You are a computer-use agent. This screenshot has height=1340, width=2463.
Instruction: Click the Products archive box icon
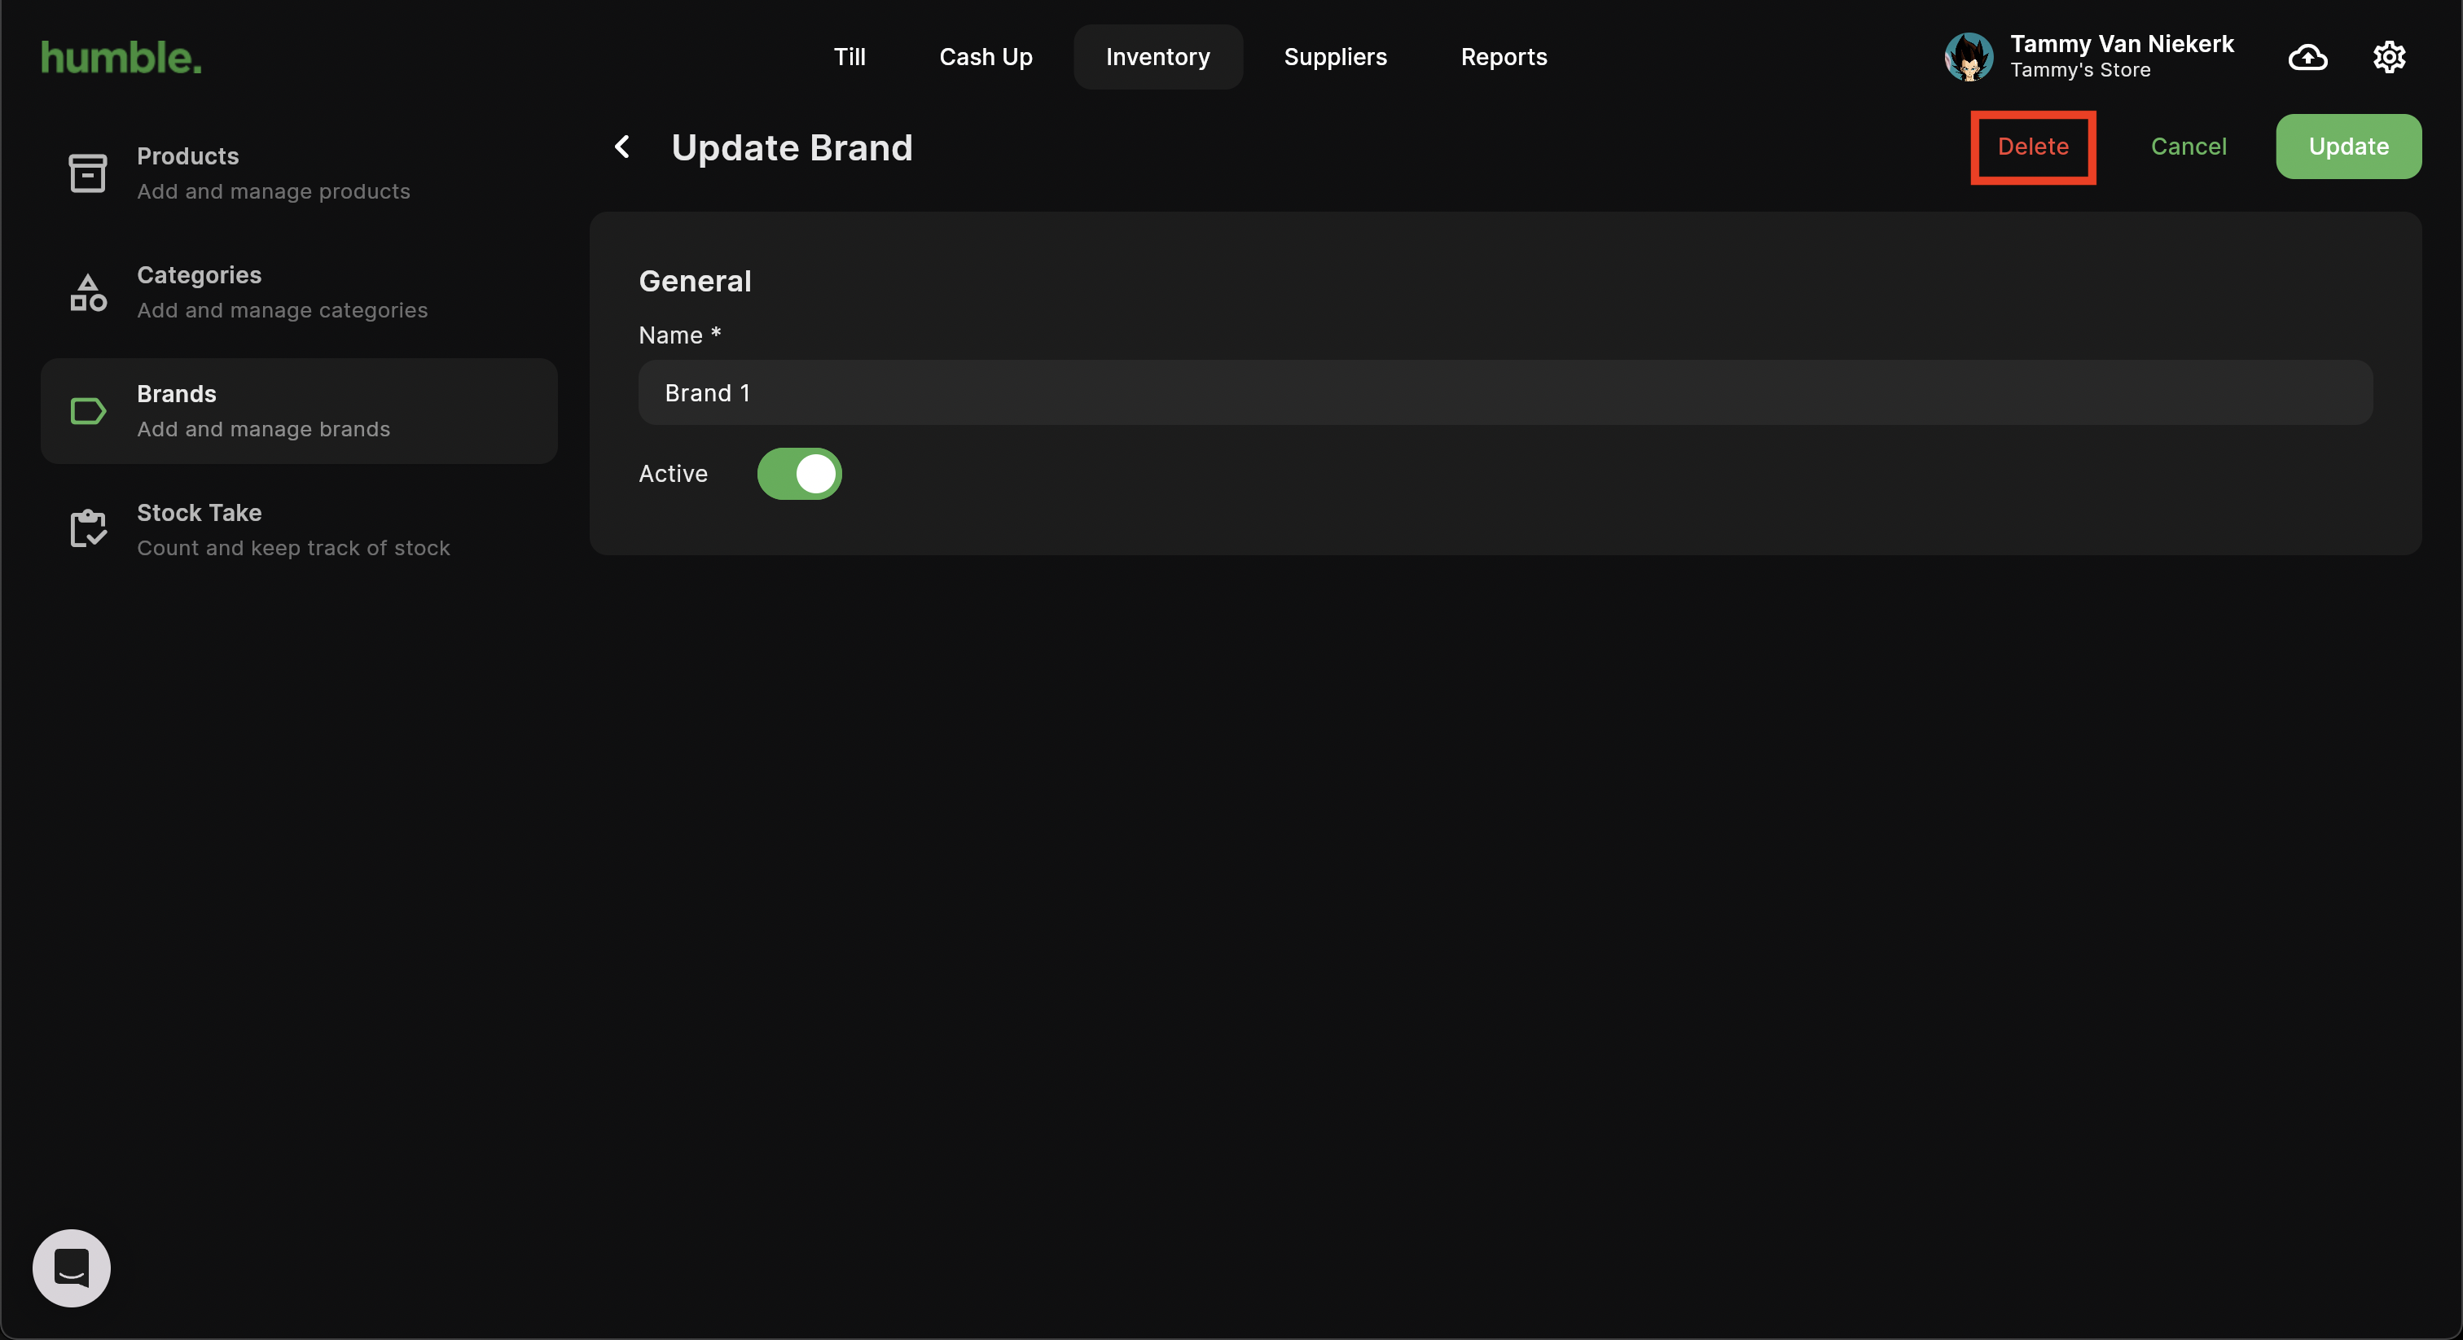click(88, 173)
